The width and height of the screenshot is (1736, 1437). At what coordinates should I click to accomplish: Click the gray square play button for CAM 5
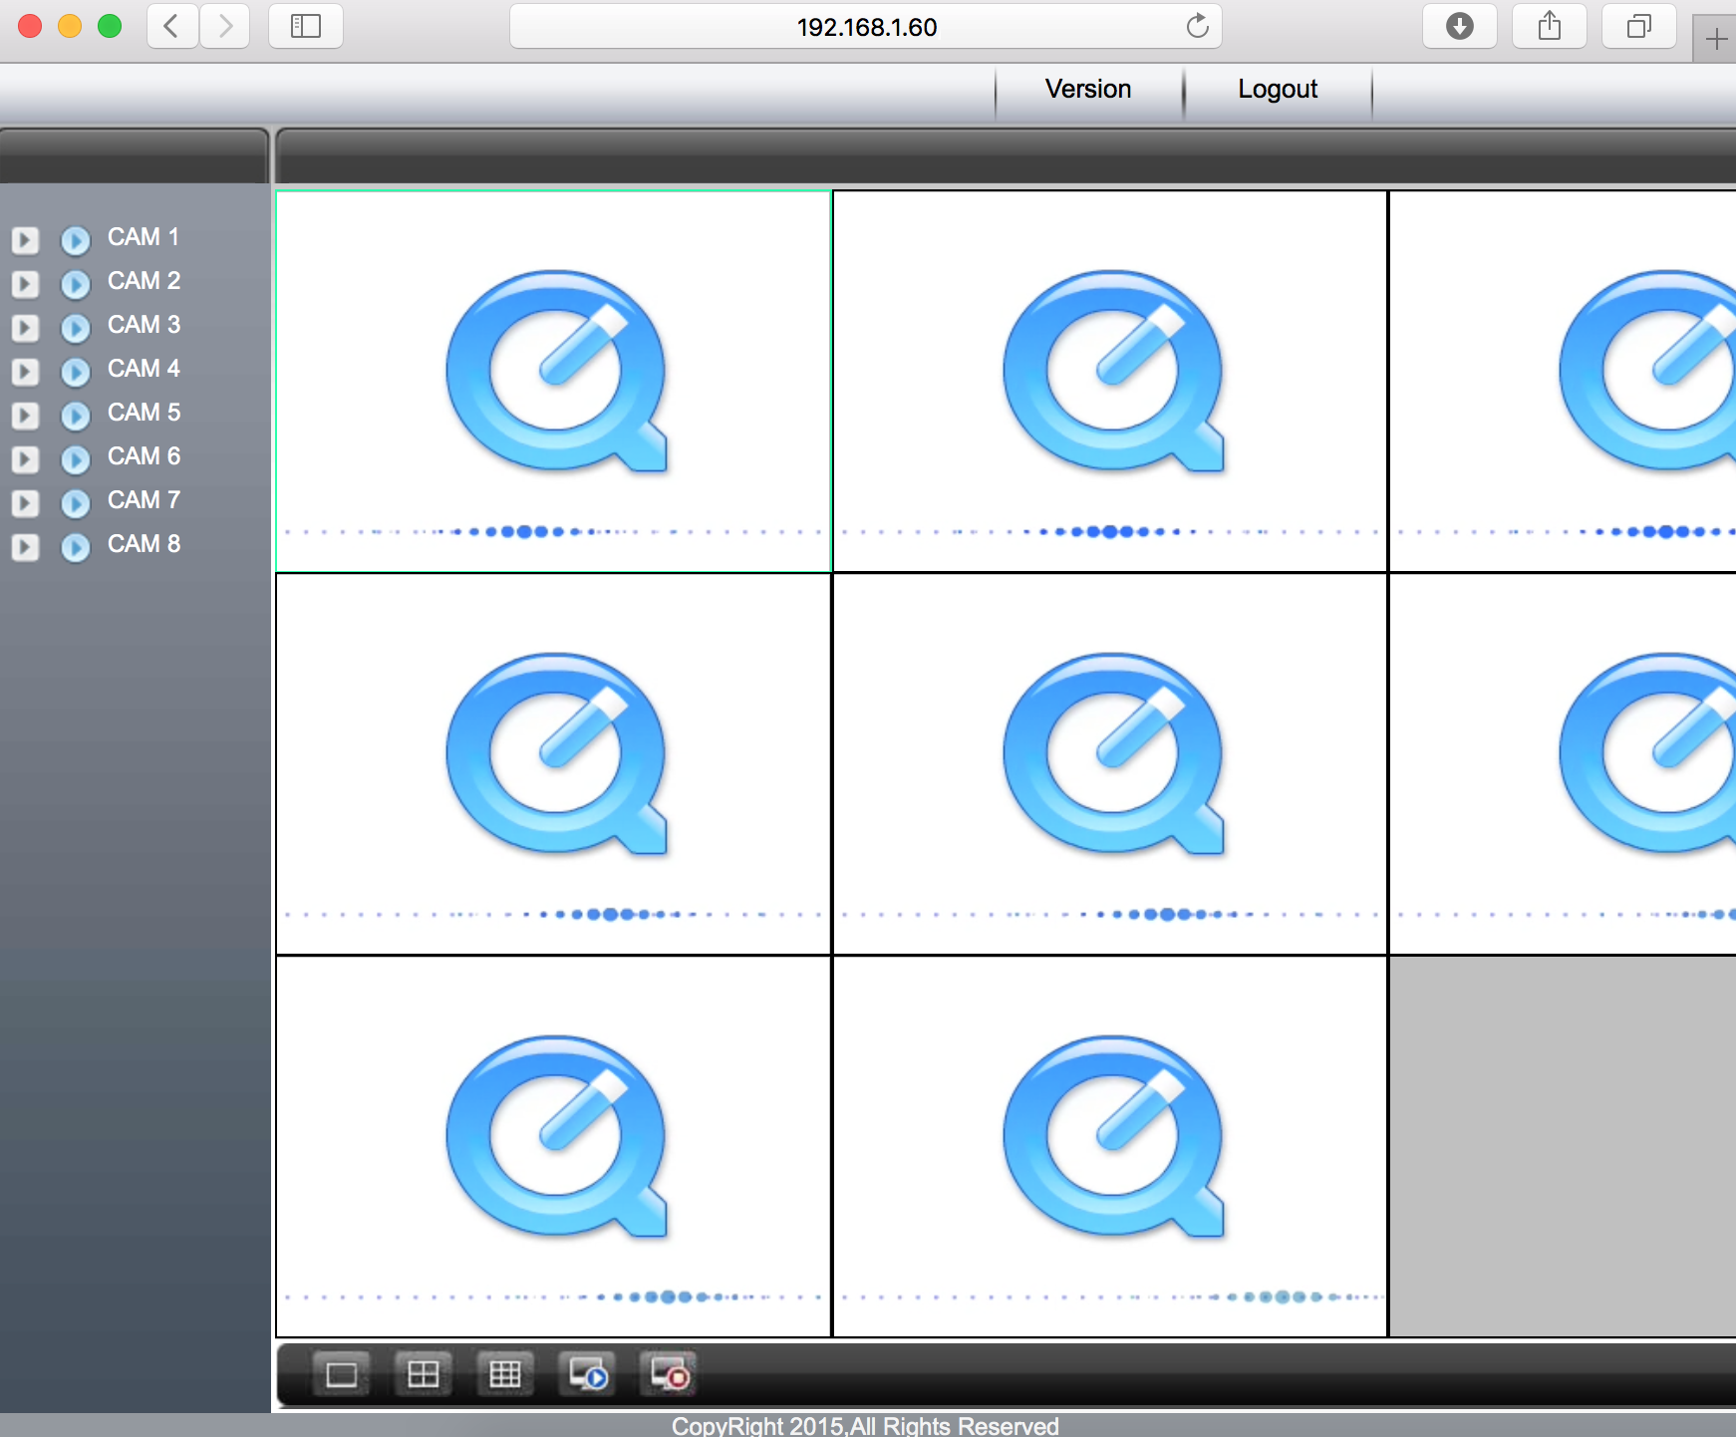[25, 416]
